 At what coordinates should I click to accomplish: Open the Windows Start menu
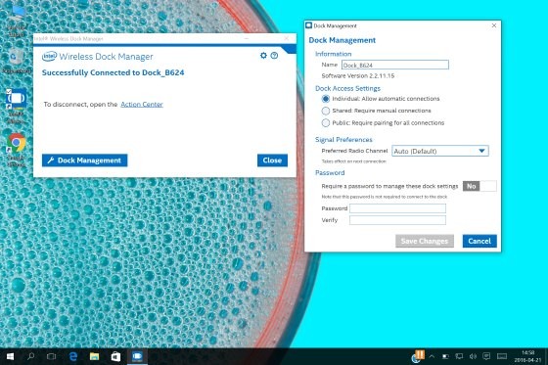tap(10, 356)
